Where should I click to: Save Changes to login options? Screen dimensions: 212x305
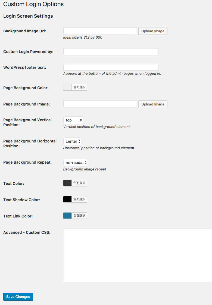[x=18, y=297]
